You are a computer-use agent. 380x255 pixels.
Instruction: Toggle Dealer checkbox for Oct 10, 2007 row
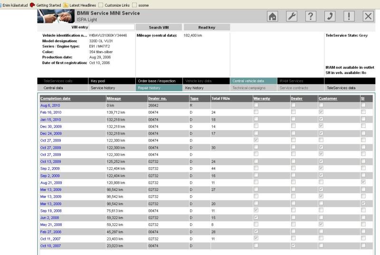[294, 246]
